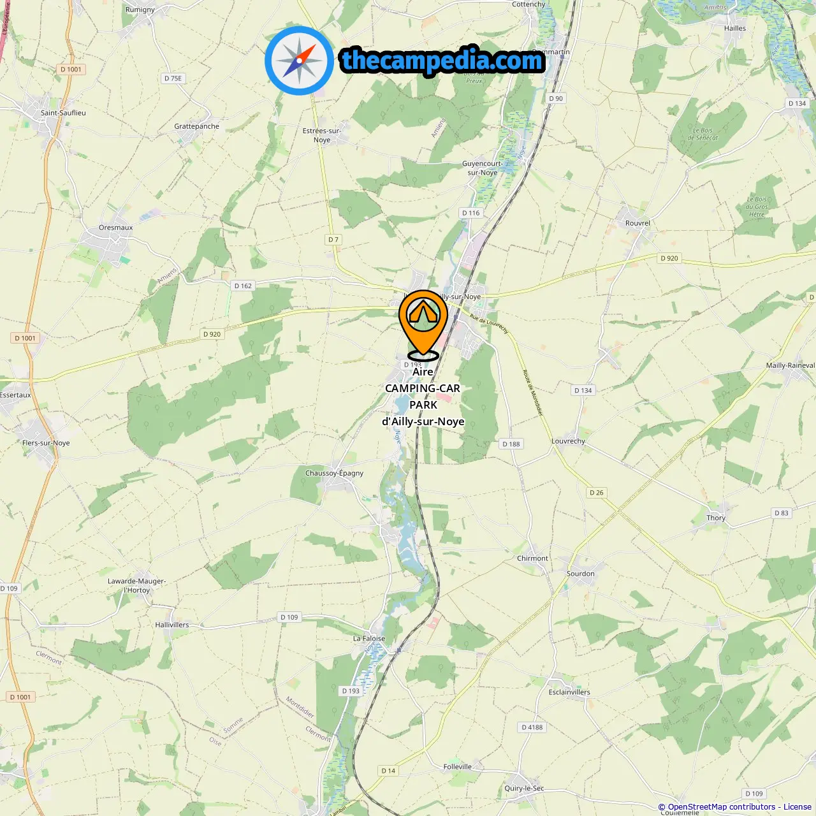Open thecampedia.com logo text
816x816 pixels.
[442, 61]
